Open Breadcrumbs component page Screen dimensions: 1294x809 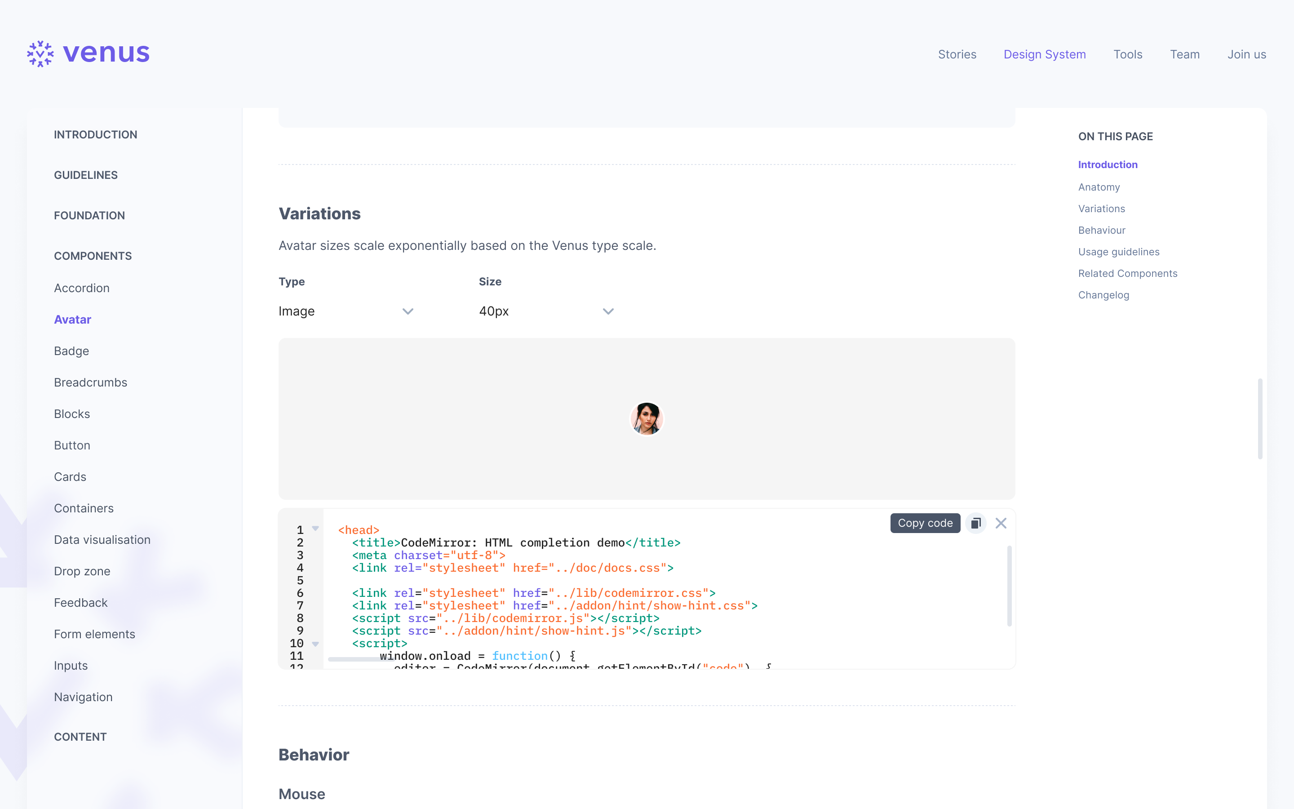click(x=90, y=382)
